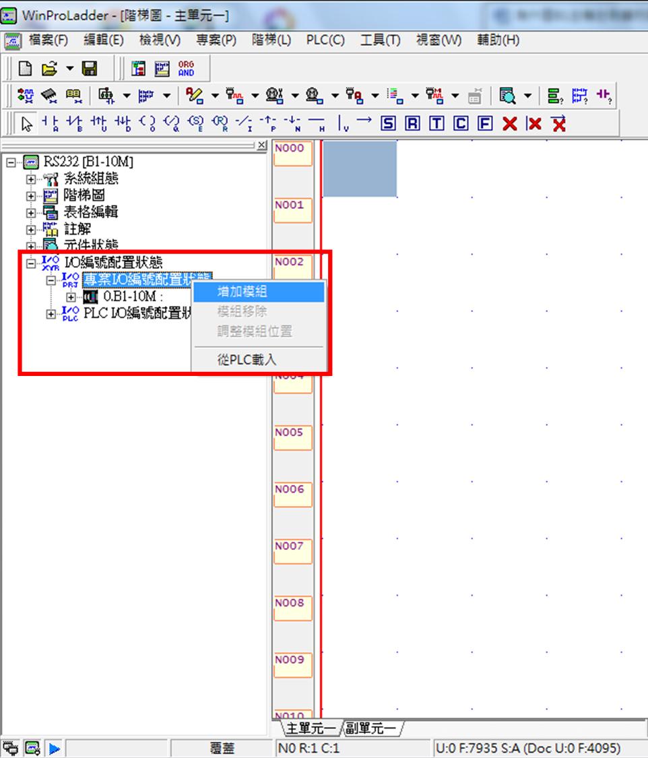
Task: Insert falling edge contact D
Action: coord(123,124)
